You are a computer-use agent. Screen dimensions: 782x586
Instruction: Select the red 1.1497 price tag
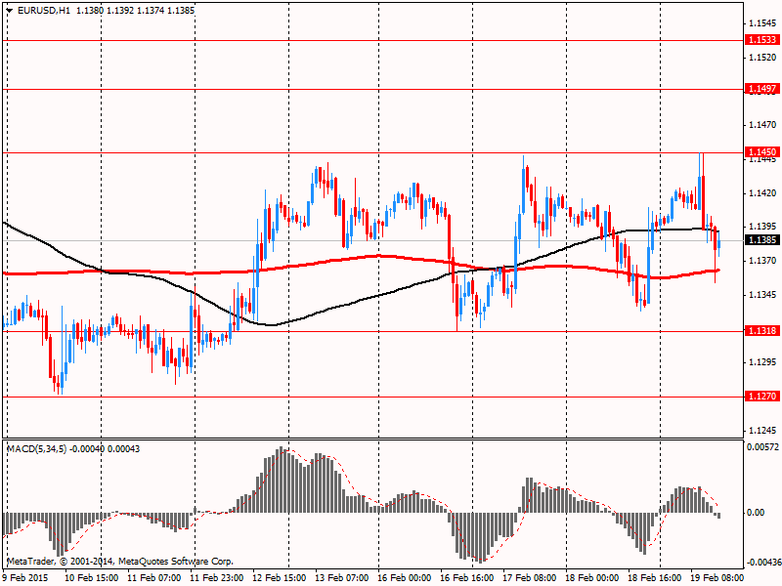point(761,89)
